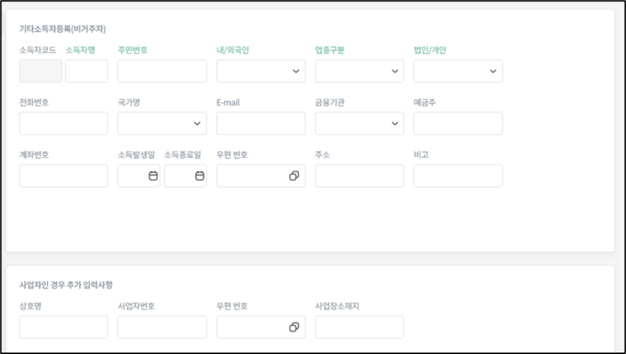Viewport: 626px width, 354px height.
Task: Open the 금융기관 bank dropdown
Action: tap(359, 124)
